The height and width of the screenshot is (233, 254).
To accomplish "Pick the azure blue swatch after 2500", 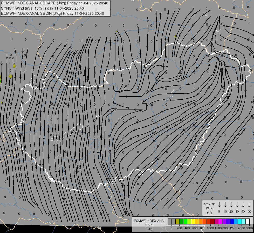I will click(236, 221).
